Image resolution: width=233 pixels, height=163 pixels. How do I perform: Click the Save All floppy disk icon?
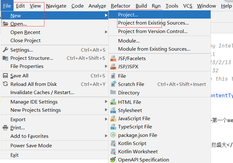pyautogui.click(x=5, y=76)
